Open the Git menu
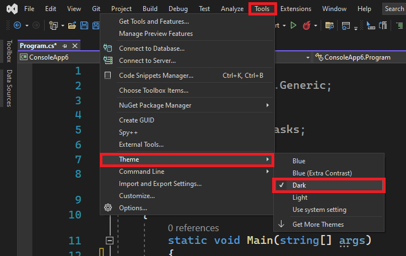The height and width of the screenshot is (256, 406). [96, 9]
